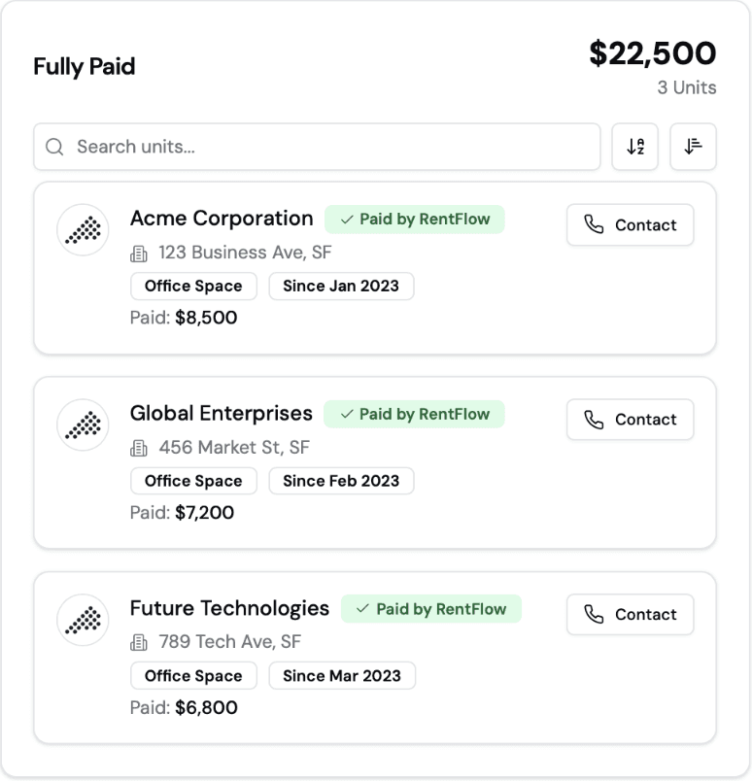
Task: Click building icon beside 123 Business Ave
Action: [139, 254]
